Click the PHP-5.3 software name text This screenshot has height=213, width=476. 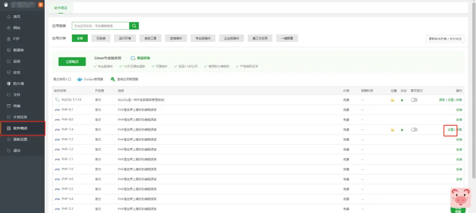click(x=67, y=209)
